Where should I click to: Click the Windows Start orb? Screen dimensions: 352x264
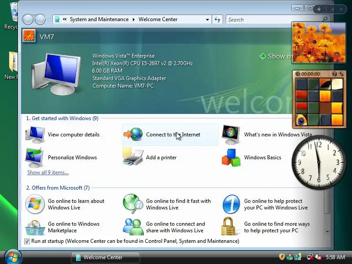click(13, 257)
